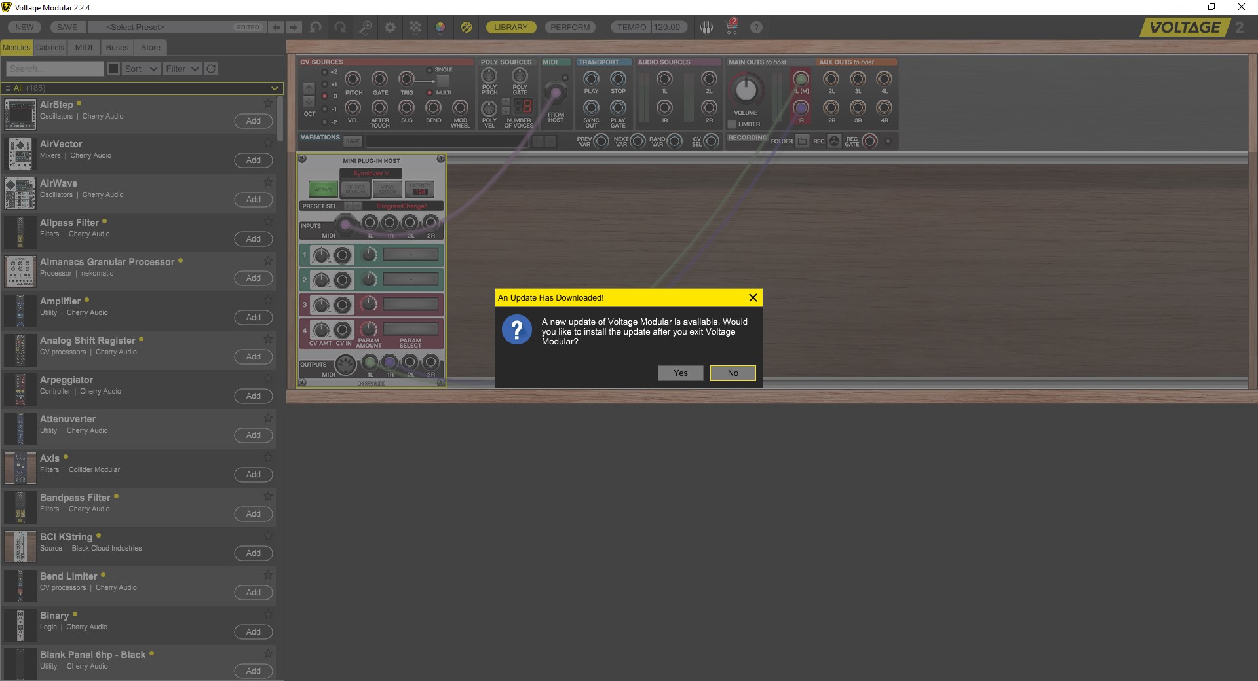Switch to the Modules tab

tap(16, 48)
